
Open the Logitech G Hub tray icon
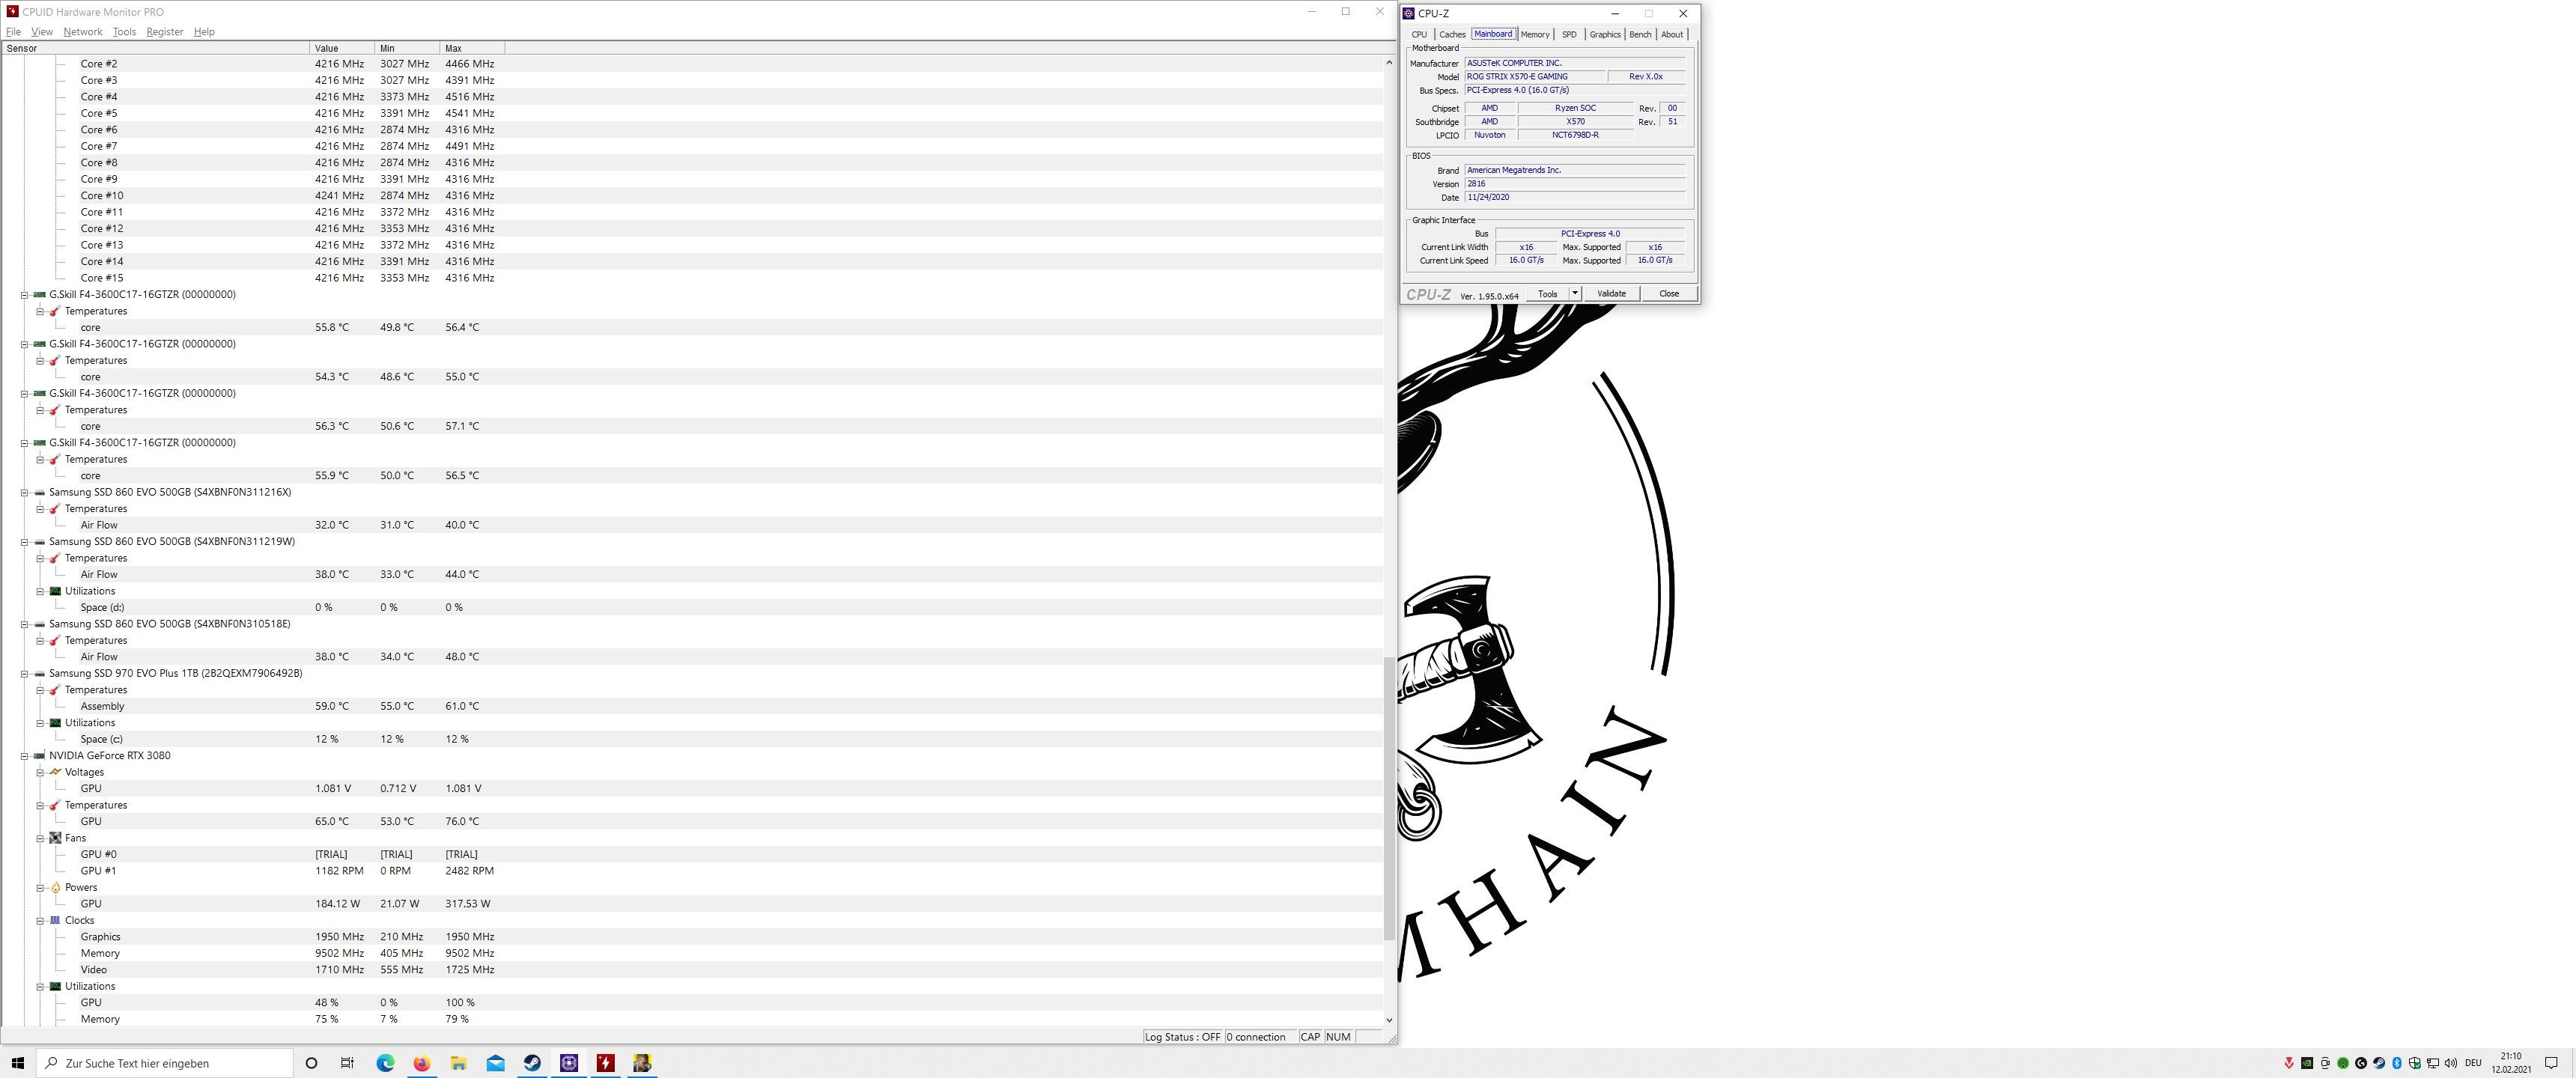[2361, 1063]
